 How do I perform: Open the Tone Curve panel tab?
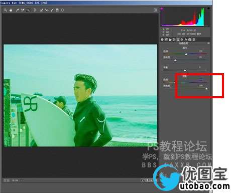tap(166, 40)
